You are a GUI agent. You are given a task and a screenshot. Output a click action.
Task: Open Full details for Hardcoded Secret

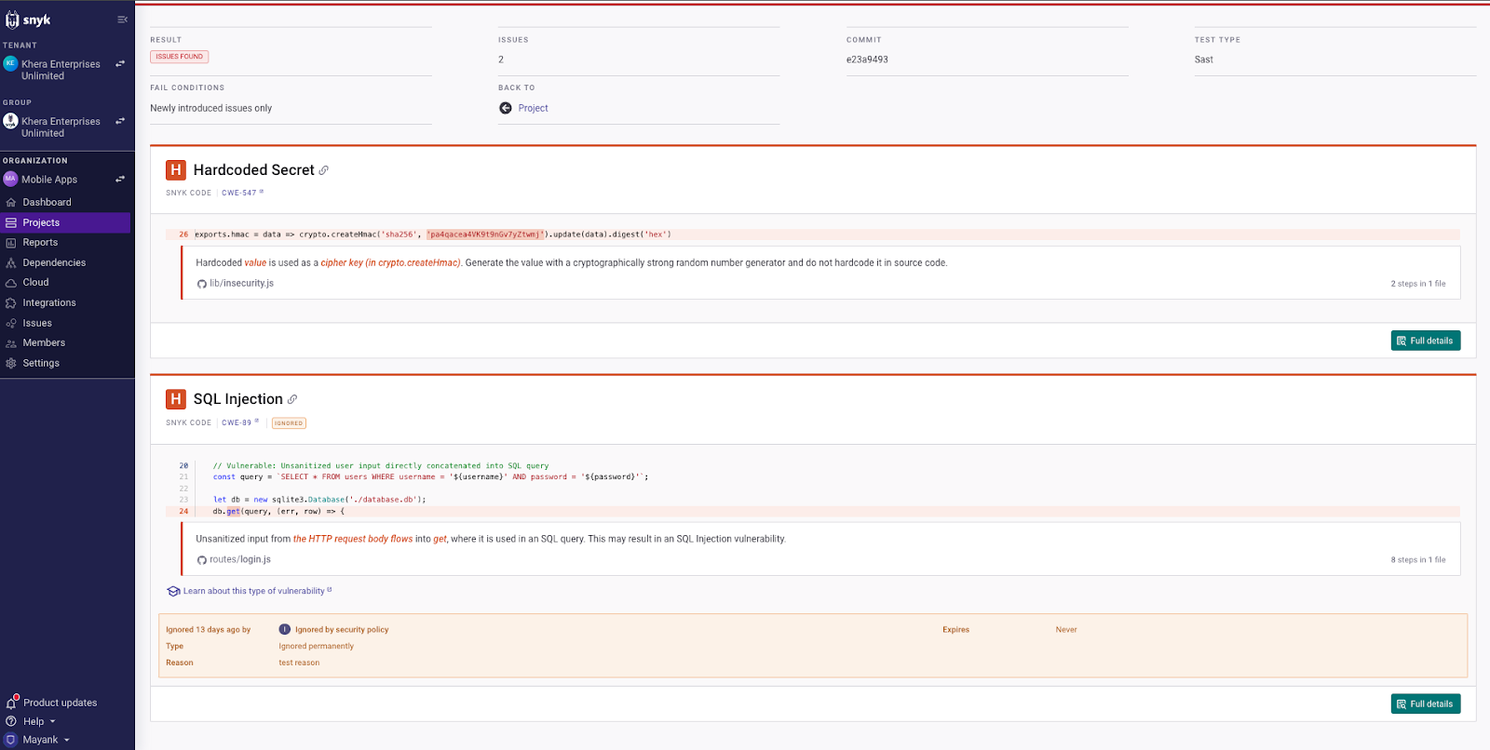click(1425, 341)
